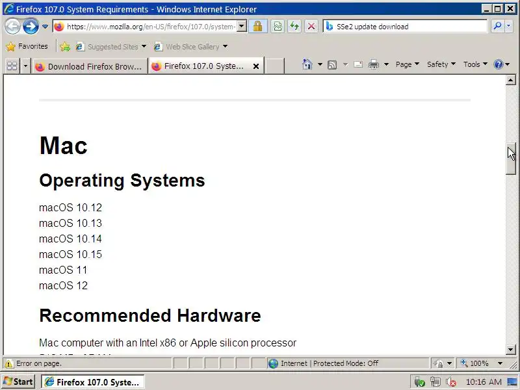Expand the Home button dropdown arrow
Screen dimensions: 520x390
click(x=320, y=64)
